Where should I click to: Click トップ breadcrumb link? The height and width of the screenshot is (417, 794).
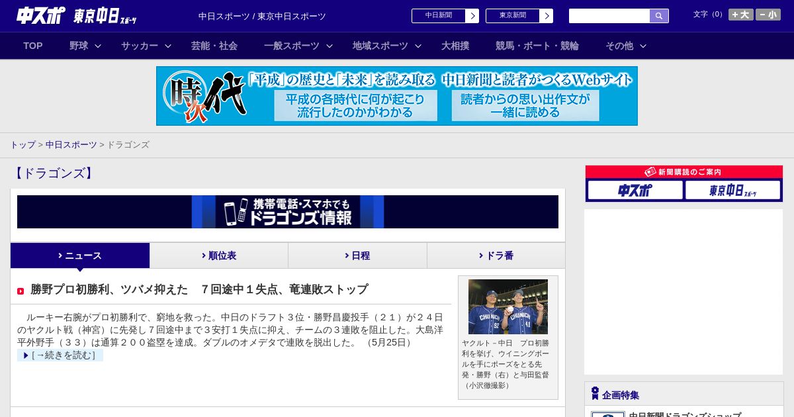click(22, 145)
